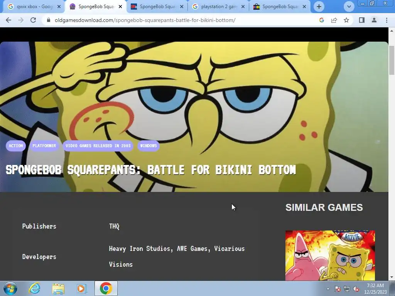Open the ACTION category tag
Viewport: 395px width, 296px height.
click(x=16, y=146)
